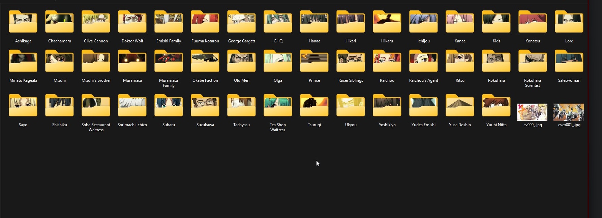Open the Tsurugi folder
602x218 pixels.
coord(314,105)
